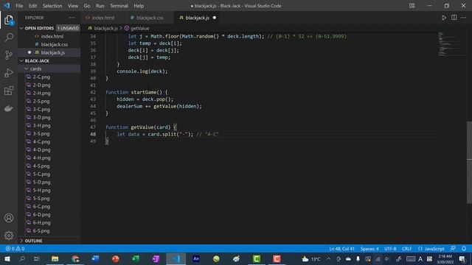Open Windows Start menu

pyautogui.click(x=7, y=258)
